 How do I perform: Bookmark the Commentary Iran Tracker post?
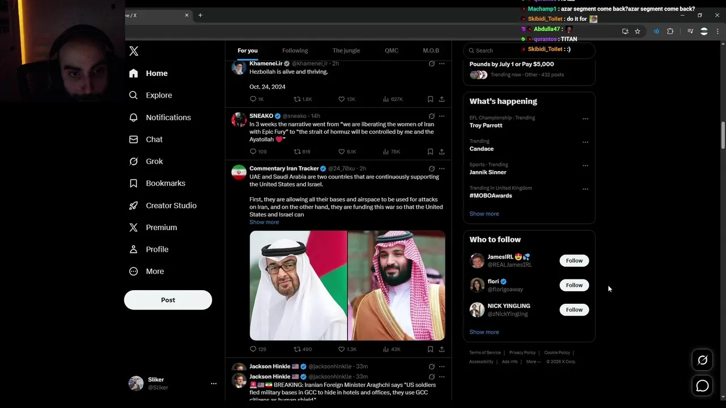[x=430, y=349]
